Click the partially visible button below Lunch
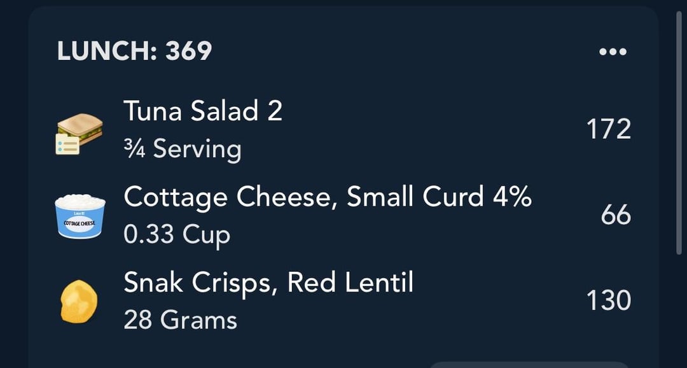Screen dimensions: 687x368 tap(528, 365)
